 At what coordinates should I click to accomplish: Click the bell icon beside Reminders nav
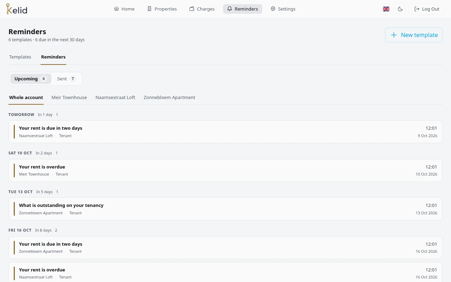pyautogui.click(x=230, y=9)
